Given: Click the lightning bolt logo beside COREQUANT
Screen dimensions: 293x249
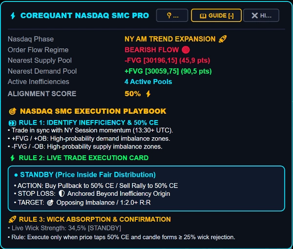Looking at the screenshot, I should pyautogui.click(x=13, y=16).
